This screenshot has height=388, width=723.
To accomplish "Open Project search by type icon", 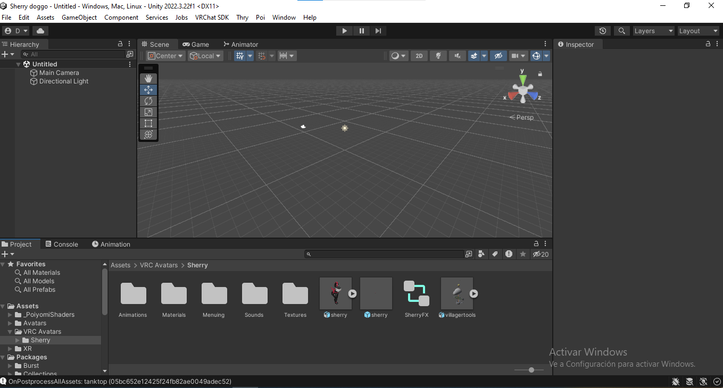I will point(469,254).
